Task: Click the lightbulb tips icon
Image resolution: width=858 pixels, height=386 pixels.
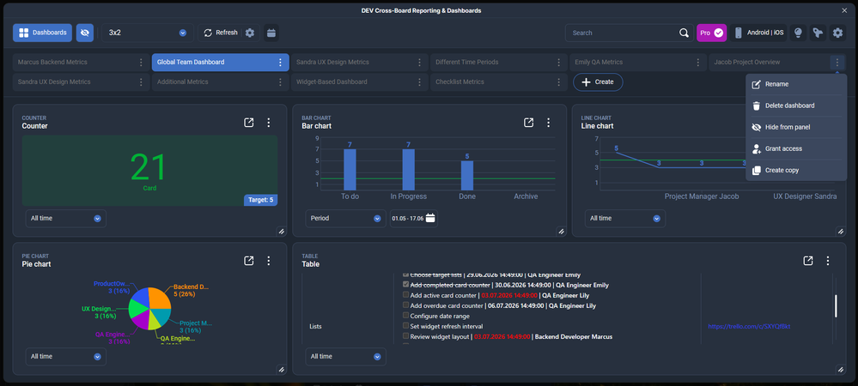Action: [x=798, y=33]
